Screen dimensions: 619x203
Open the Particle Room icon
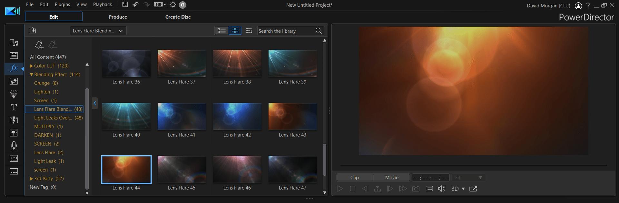click(14, 94)
